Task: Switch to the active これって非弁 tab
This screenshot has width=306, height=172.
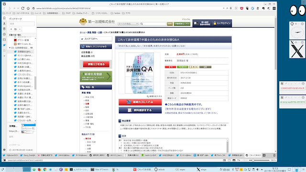Action: pyautogui.click(x=253, y=155)
